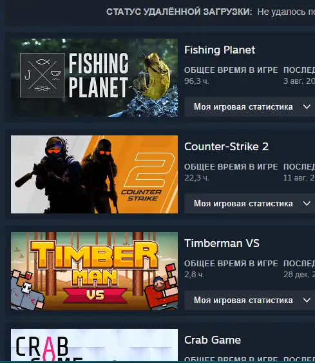Image resolution: width=315 pixels, height=363 pixels.
Task: Click Fishing Planet total playtime 96,3 ч.
Action: pyautogui.click(x=196, y=81)
